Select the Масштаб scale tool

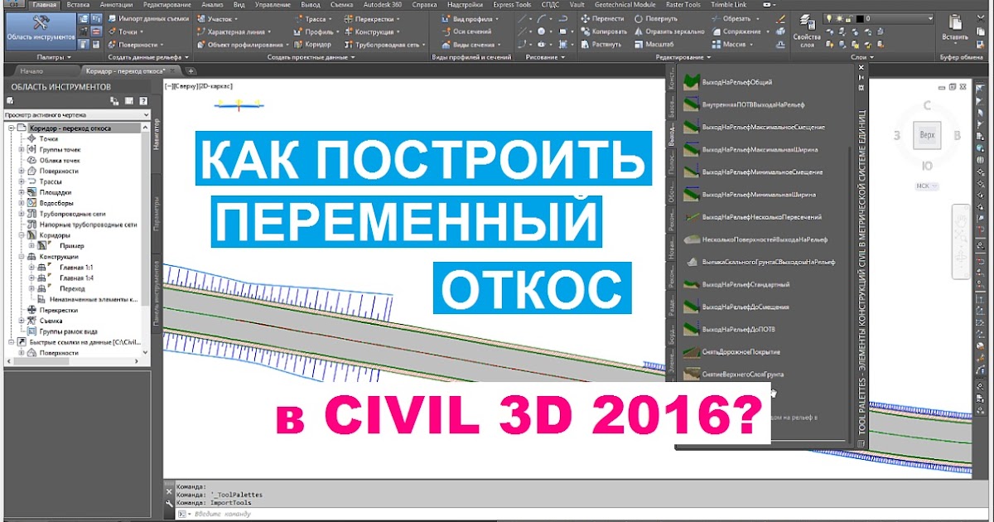point(652,44)
